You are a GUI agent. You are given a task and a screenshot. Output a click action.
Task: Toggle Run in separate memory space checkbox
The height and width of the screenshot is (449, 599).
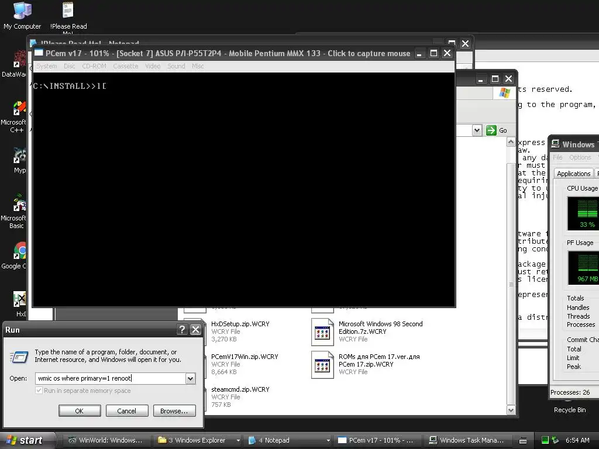[x=39, y=390]
